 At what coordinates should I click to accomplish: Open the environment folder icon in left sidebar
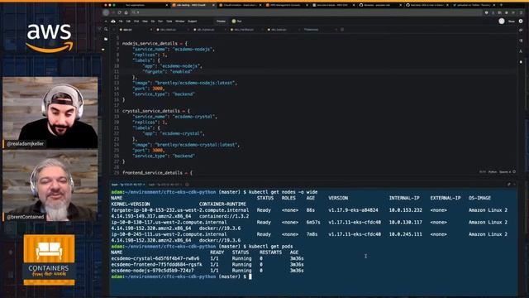[x=106, y=39]
